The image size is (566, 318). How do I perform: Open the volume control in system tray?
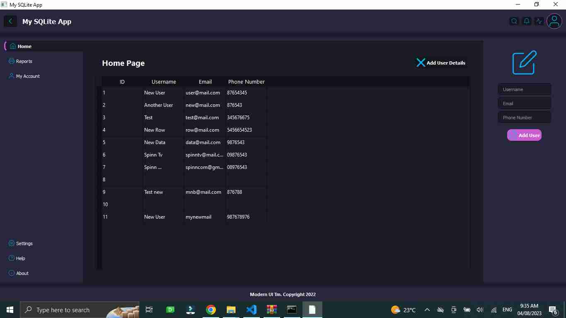[x=480, y=310]
